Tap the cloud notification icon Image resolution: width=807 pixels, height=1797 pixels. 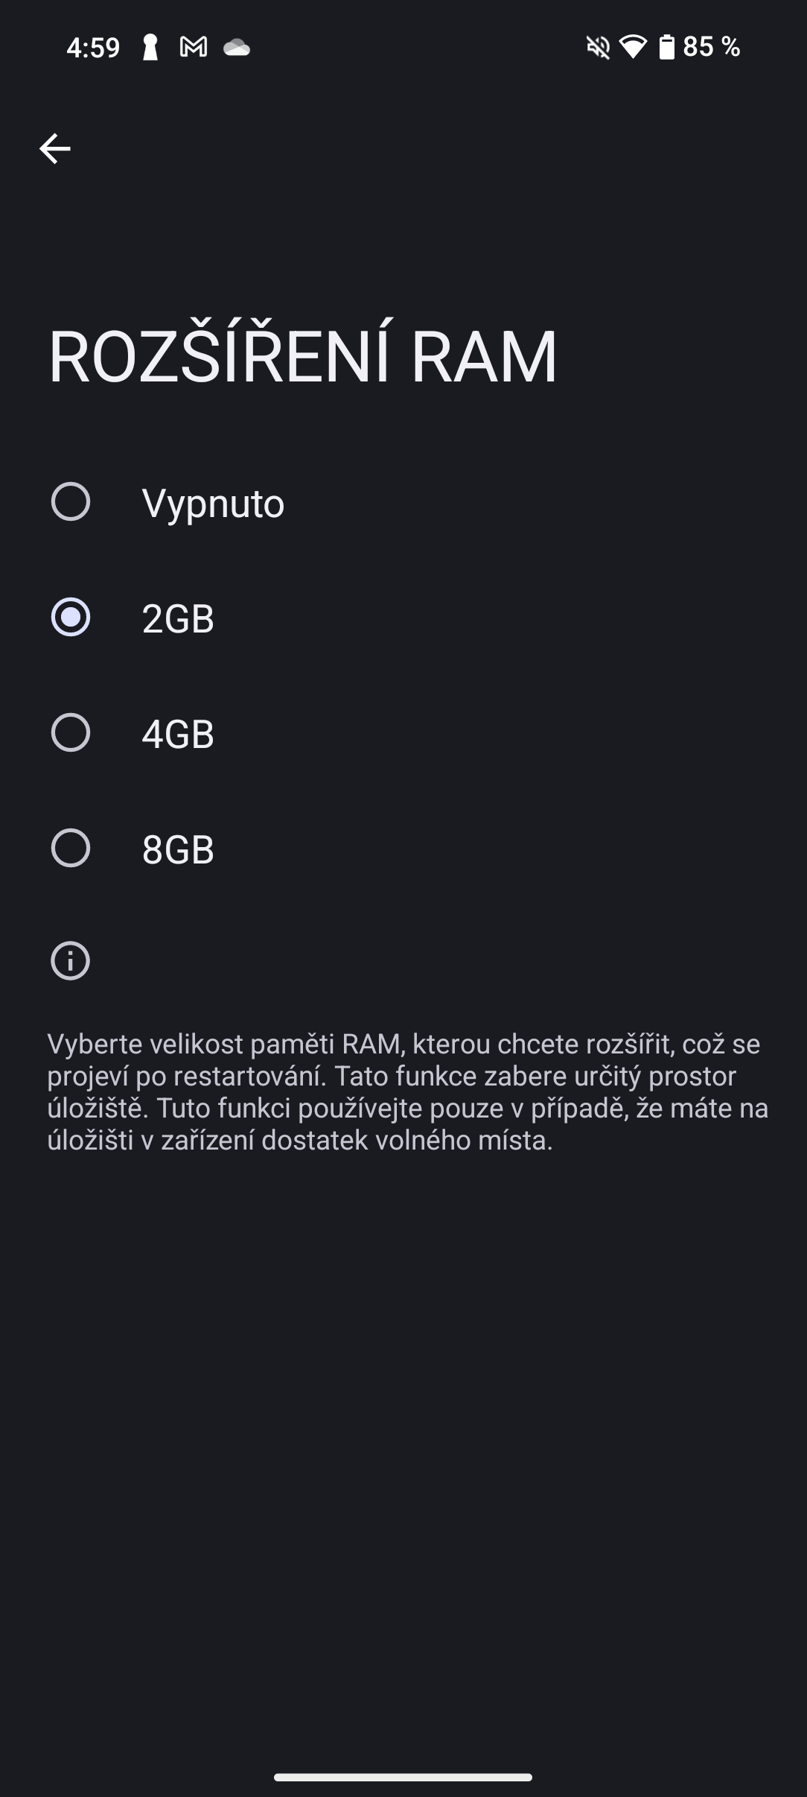pos(237,48)
